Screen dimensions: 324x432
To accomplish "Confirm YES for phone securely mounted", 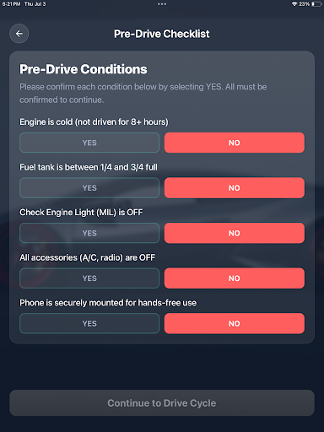I will [x=89, y=323].
